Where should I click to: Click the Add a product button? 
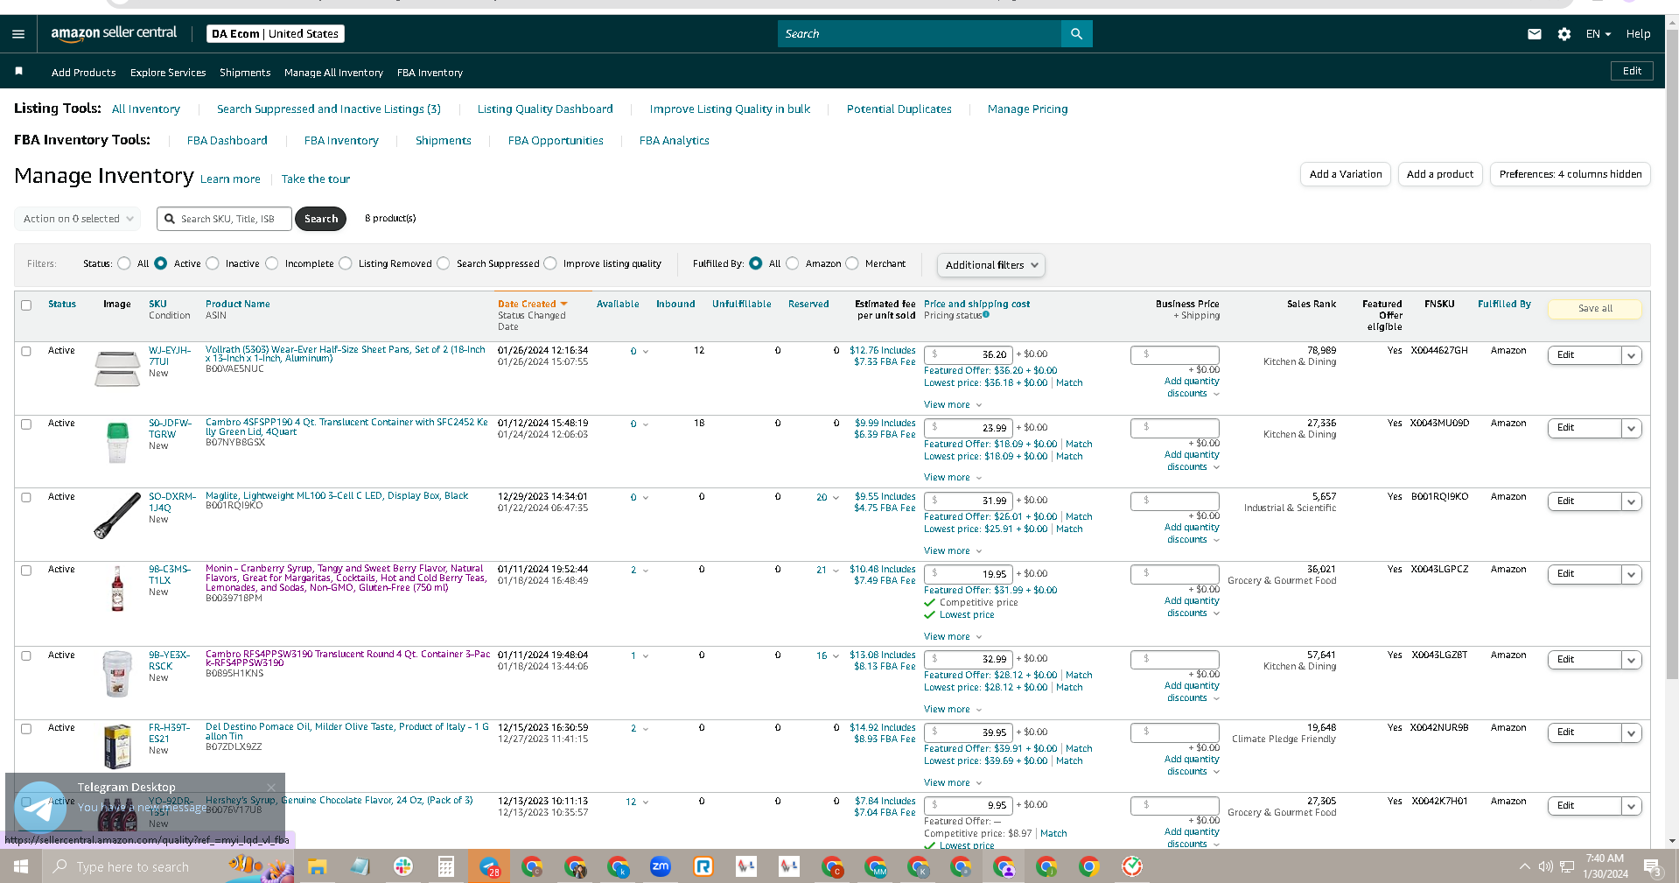(x=1440, y=174)
